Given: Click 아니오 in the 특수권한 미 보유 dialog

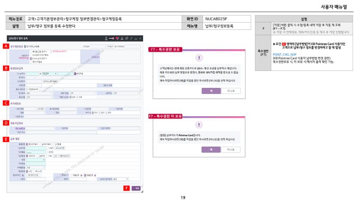Looking at the screenshot, I should [x=231, y=150].
